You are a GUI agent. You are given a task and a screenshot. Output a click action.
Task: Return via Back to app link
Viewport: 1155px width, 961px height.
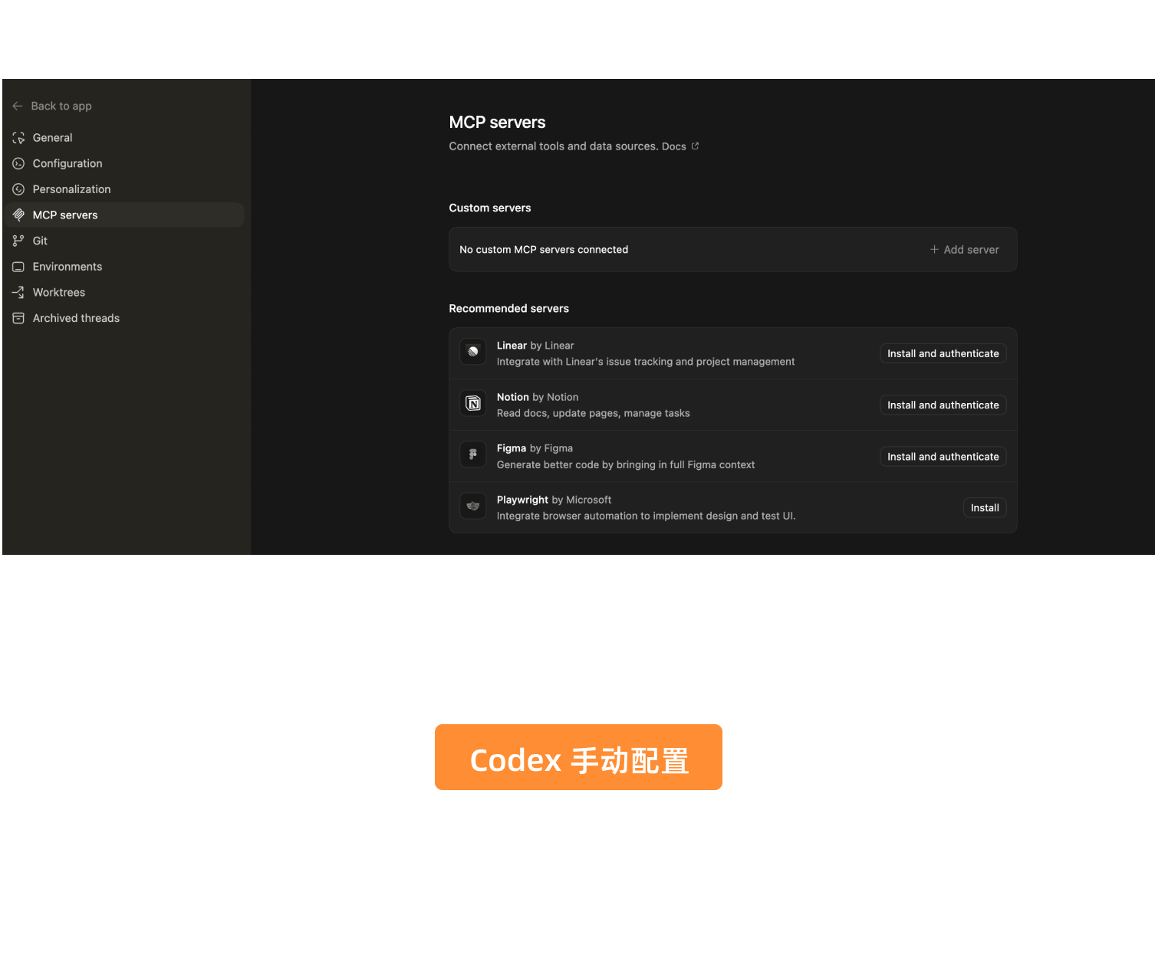(x=52, y=106)
